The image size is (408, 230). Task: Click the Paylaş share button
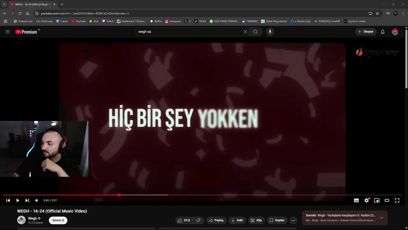[x=216, y=220]
